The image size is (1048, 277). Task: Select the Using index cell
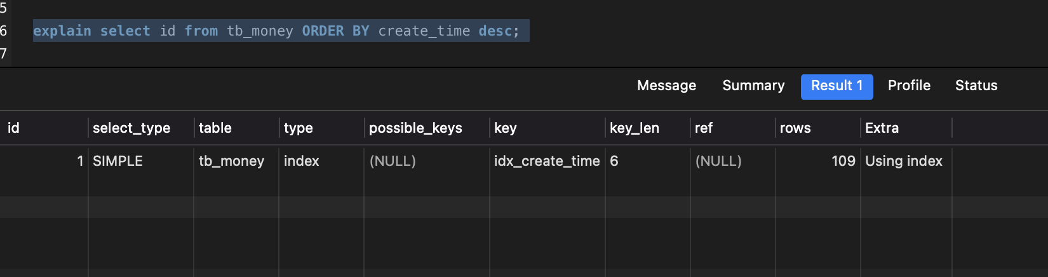[x=903, y=161]
